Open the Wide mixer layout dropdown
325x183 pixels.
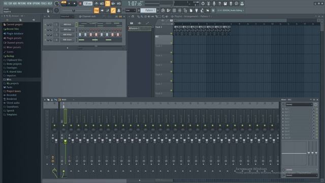(x=67, y=100)
